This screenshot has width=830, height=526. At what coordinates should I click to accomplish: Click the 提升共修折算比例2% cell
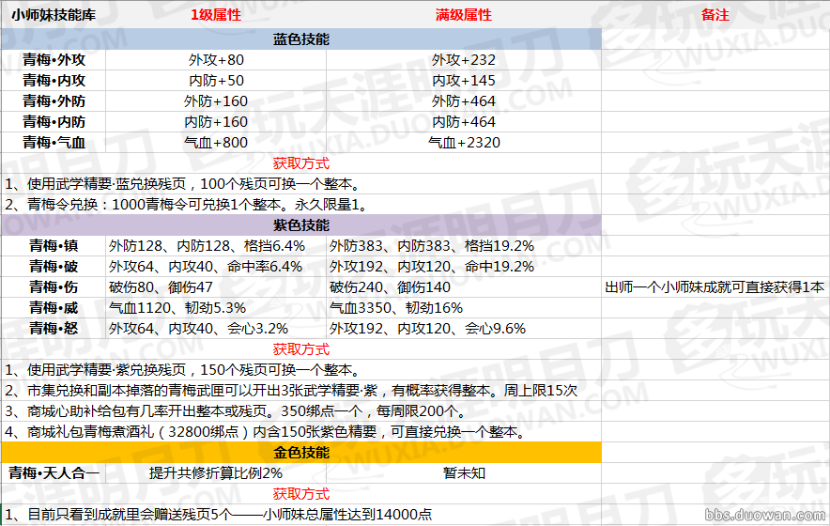pos(216,473)
